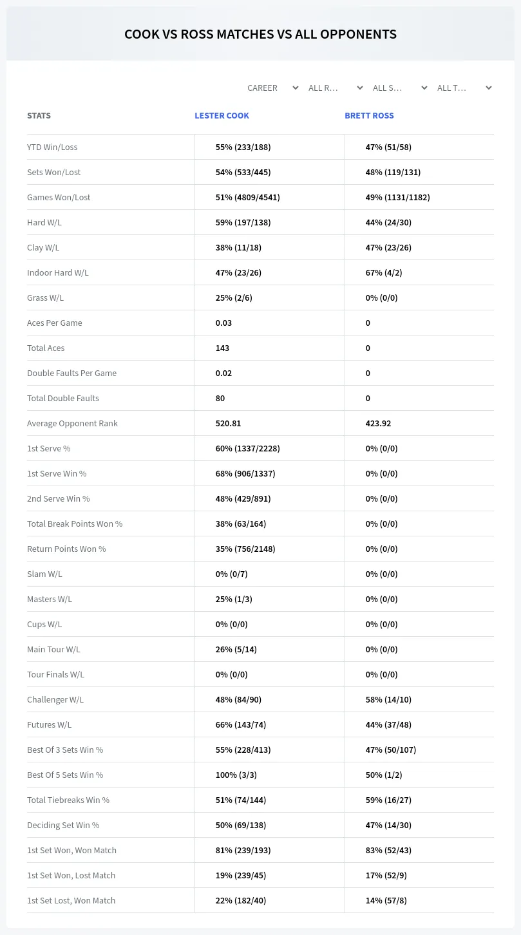Click Cook's Hard W/L value 59% (197/138)
This screenshot has width=521, height=935.
243,222
